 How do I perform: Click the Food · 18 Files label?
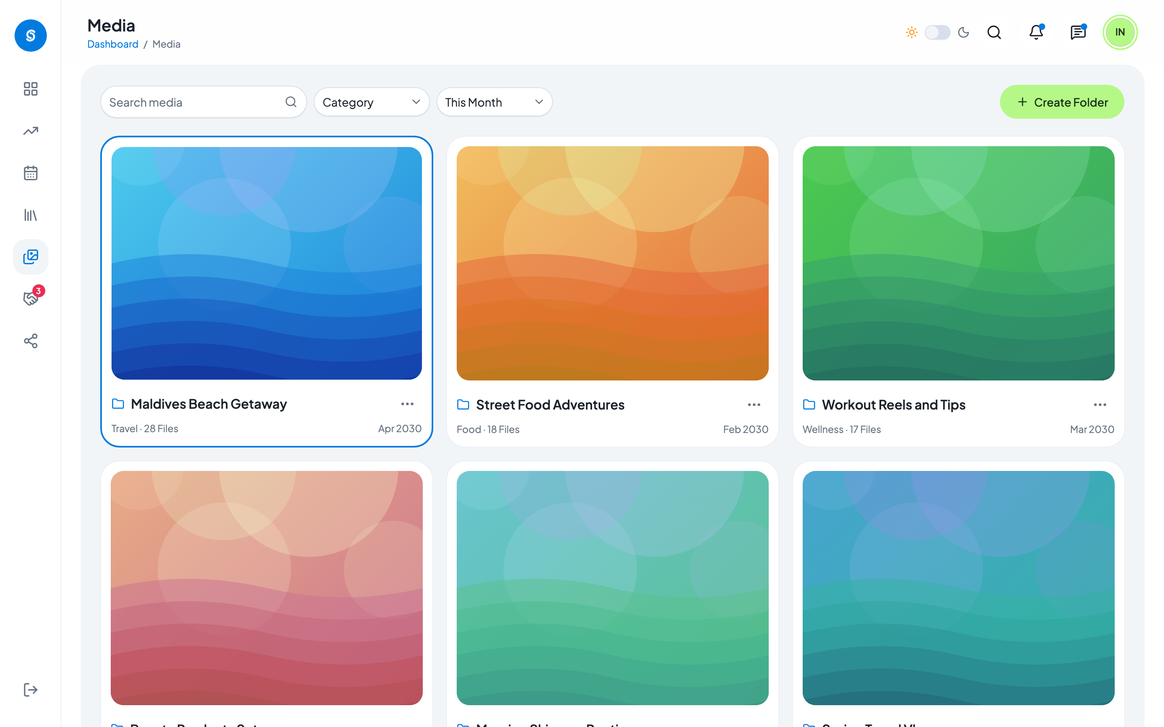tap(488, 429)
